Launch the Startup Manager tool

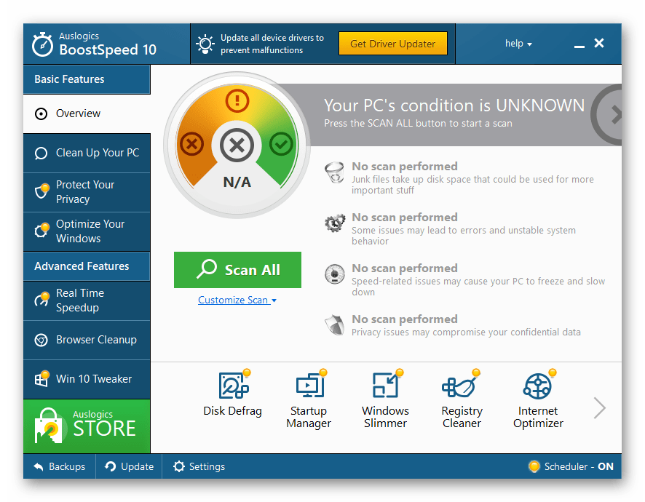pyautogui.click(x=309, y=399)
